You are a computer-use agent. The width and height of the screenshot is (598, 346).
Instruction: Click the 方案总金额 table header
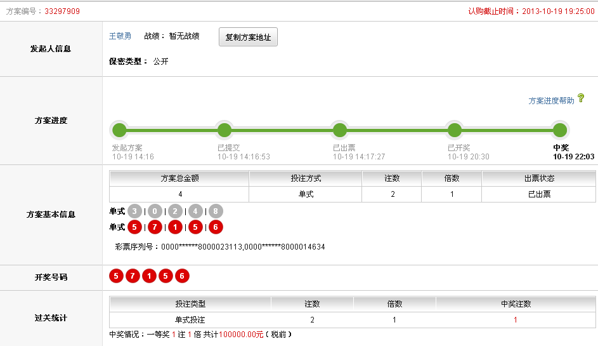point(179,178)
